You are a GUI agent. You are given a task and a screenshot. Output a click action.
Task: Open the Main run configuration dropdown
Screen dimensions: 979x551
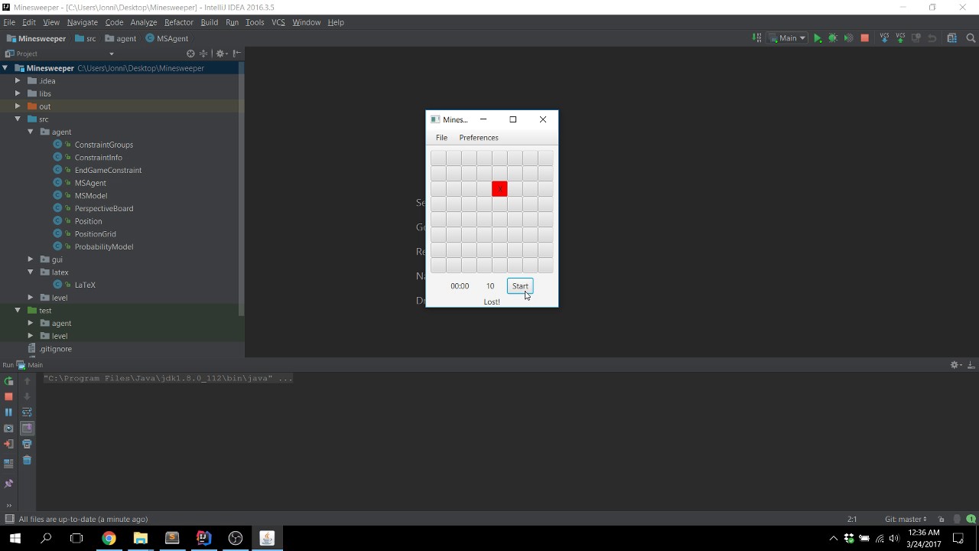point(788,38)
